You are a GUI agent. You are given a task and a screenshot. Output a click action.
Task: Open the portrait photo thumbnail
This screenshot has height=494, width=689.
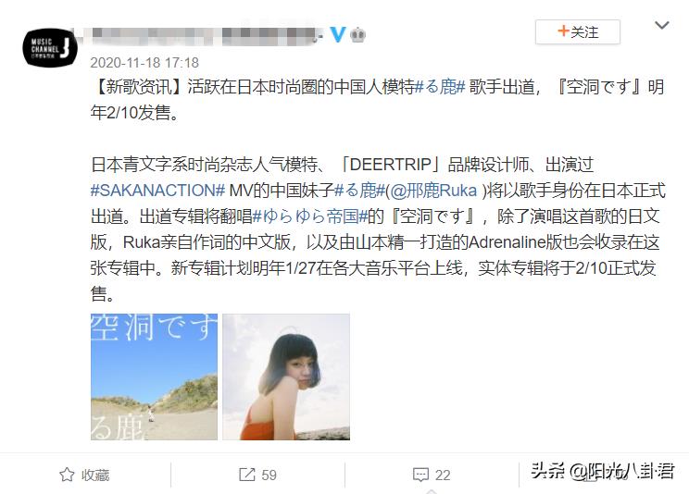(286, 377)
